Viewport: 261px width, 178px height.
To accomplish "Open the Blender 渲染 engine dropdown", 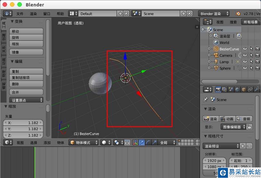I will pyautogui.click(x=214, y=13).
